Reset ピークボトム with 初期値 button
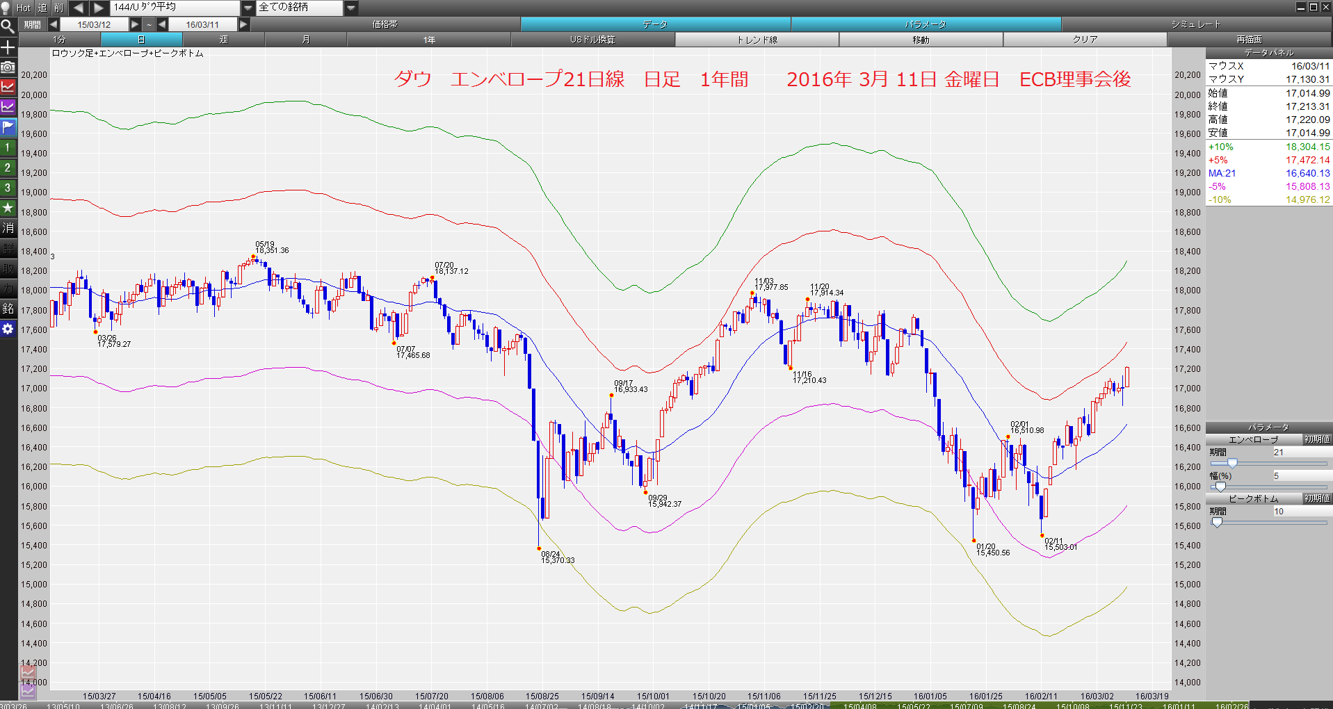This screenshot has width=1333, height=709. tap(1317, 498)
